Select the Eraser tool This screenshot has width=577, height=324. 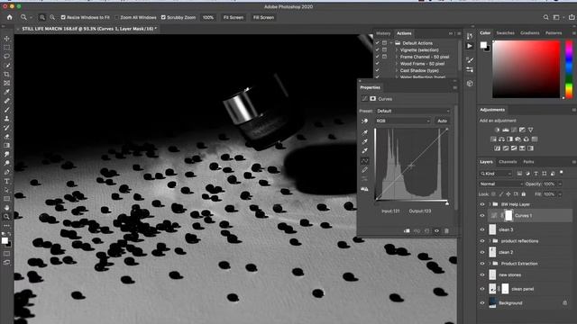[6, 136]
